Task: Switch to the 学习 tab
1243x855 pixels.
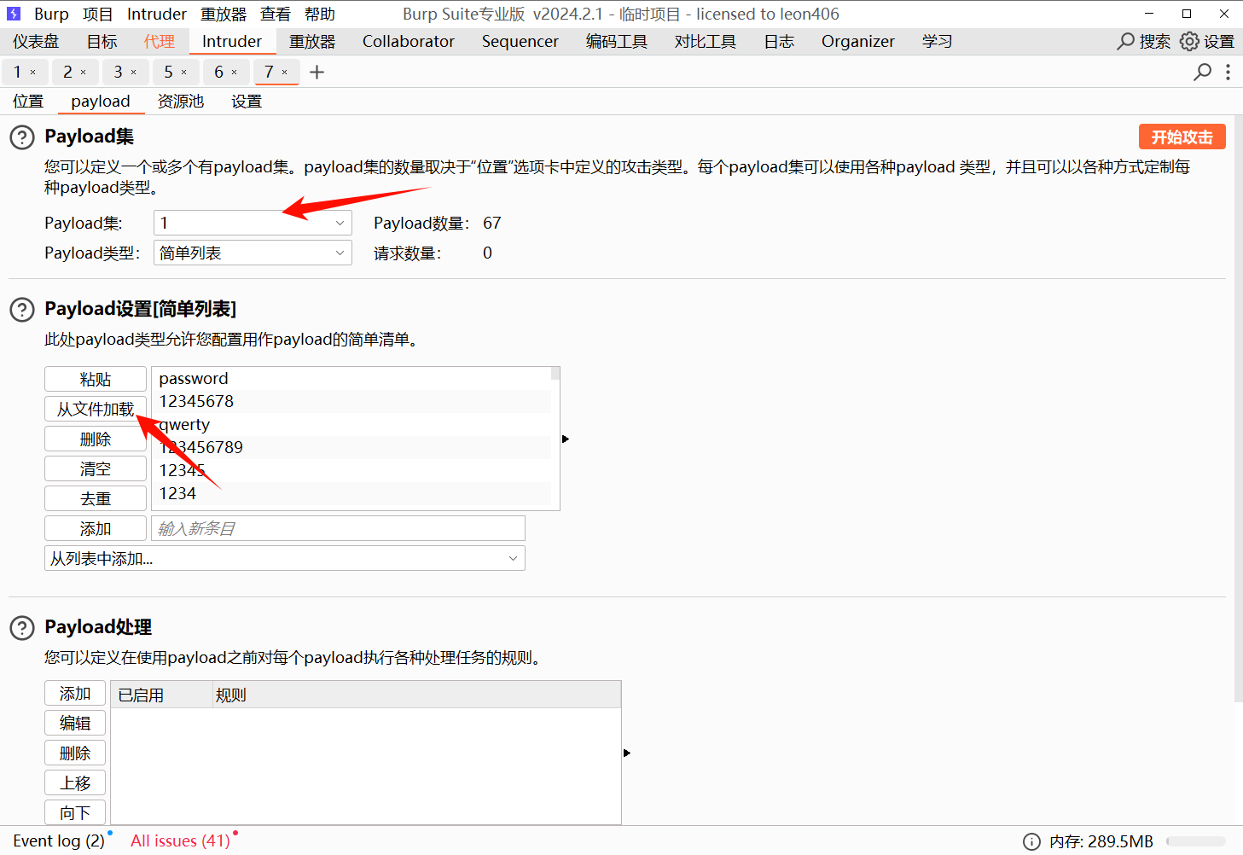Action: pos(937,41)
